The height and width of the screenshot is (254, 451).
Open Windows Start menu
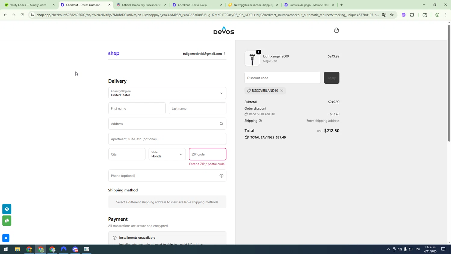pyautogui.click(x=5, y=249)
